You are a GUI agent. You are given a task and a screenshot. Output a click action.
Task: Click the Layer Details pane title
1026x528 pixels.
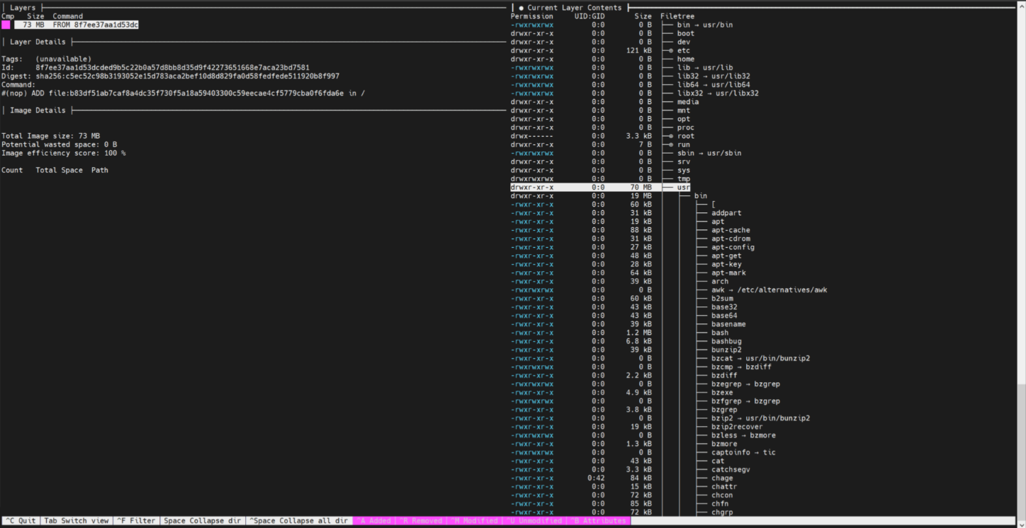point(38,42)
